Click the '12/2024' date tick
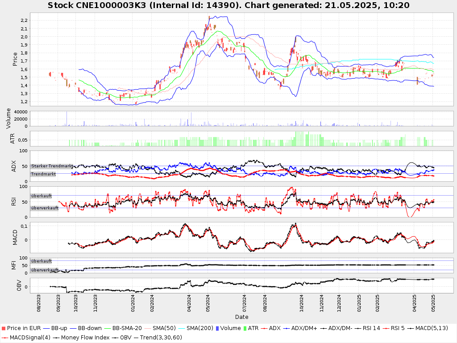Image resolution: width=457 pixels, height=343 pixels. pos(339,303)
